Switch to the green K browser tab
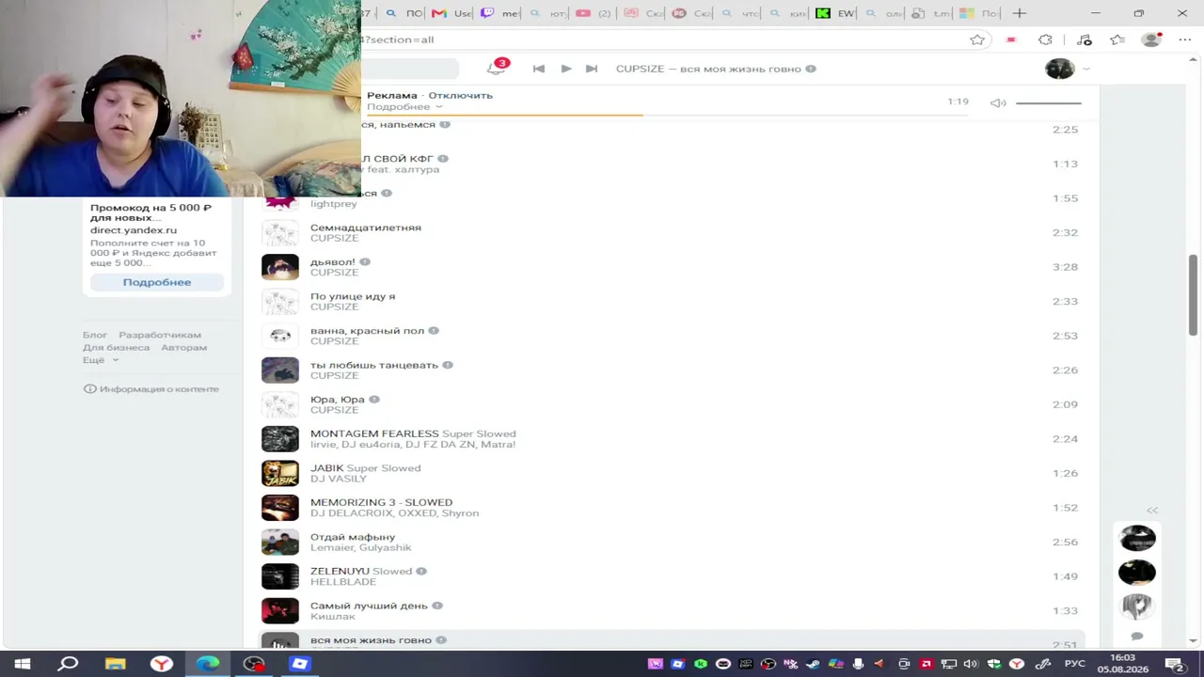This screenshot has height=677, width=1204. pyautogui.click(x=834, y=13)
